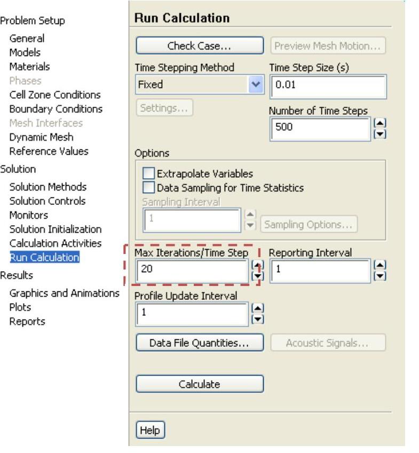Decrease Number of Time Steps with down arrow
The image size is (419, 453).
pos(380,133)
